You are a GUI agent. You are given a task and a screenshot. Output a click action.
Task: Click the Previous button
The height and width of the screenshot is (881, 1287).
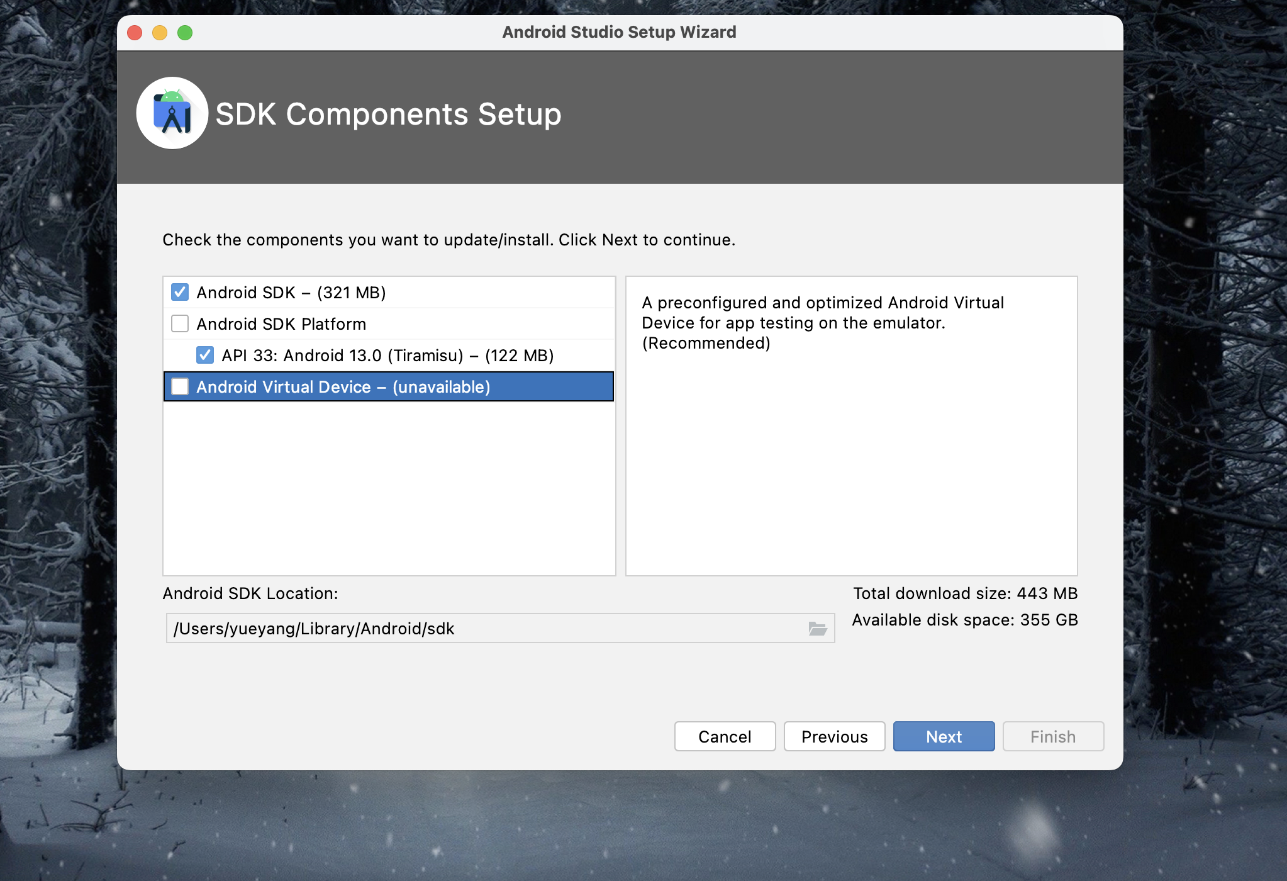click(834, 736)
